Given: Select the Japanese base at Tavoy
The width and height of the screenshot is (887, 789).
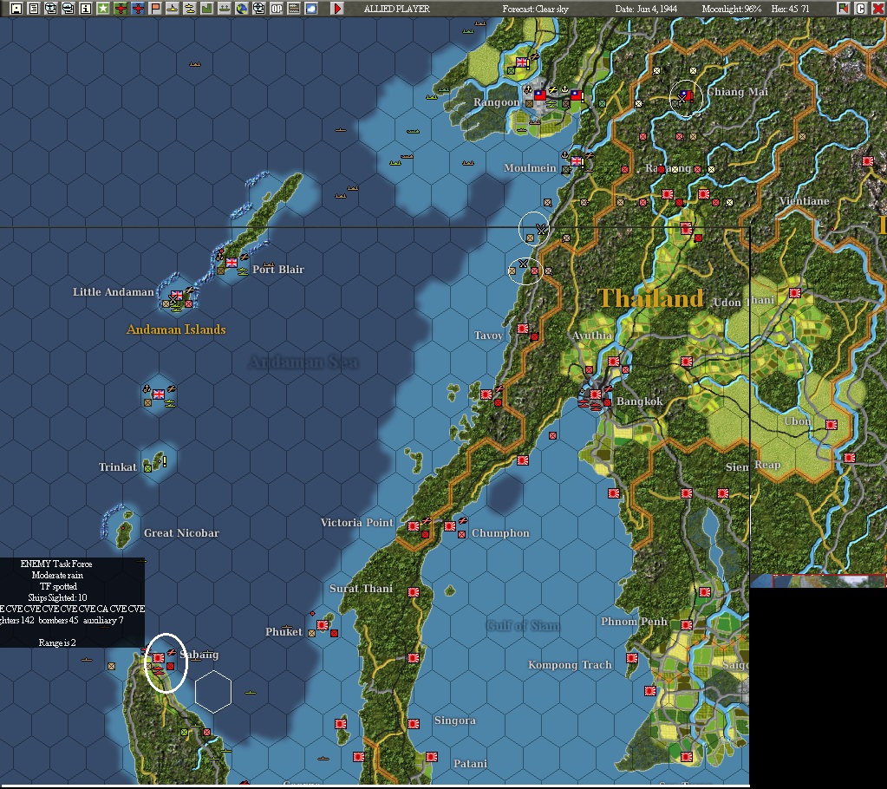Looking at the screenshot, I should (x=523, y=328).
